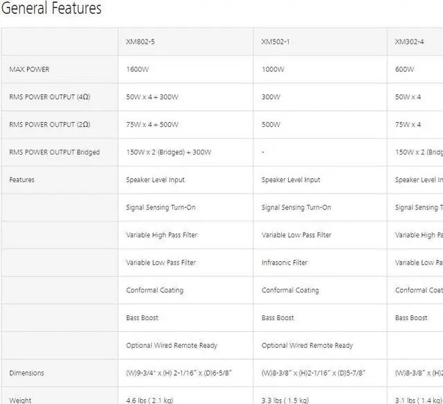The width and height of the screenshot is (443, 404).
Task: Click the RMS POWER OUTPUT (4Ω) label
Action: click(x=49, y=97)
